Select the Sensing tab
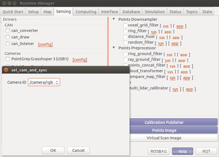 pyautogui.click(x=63, y=11)
